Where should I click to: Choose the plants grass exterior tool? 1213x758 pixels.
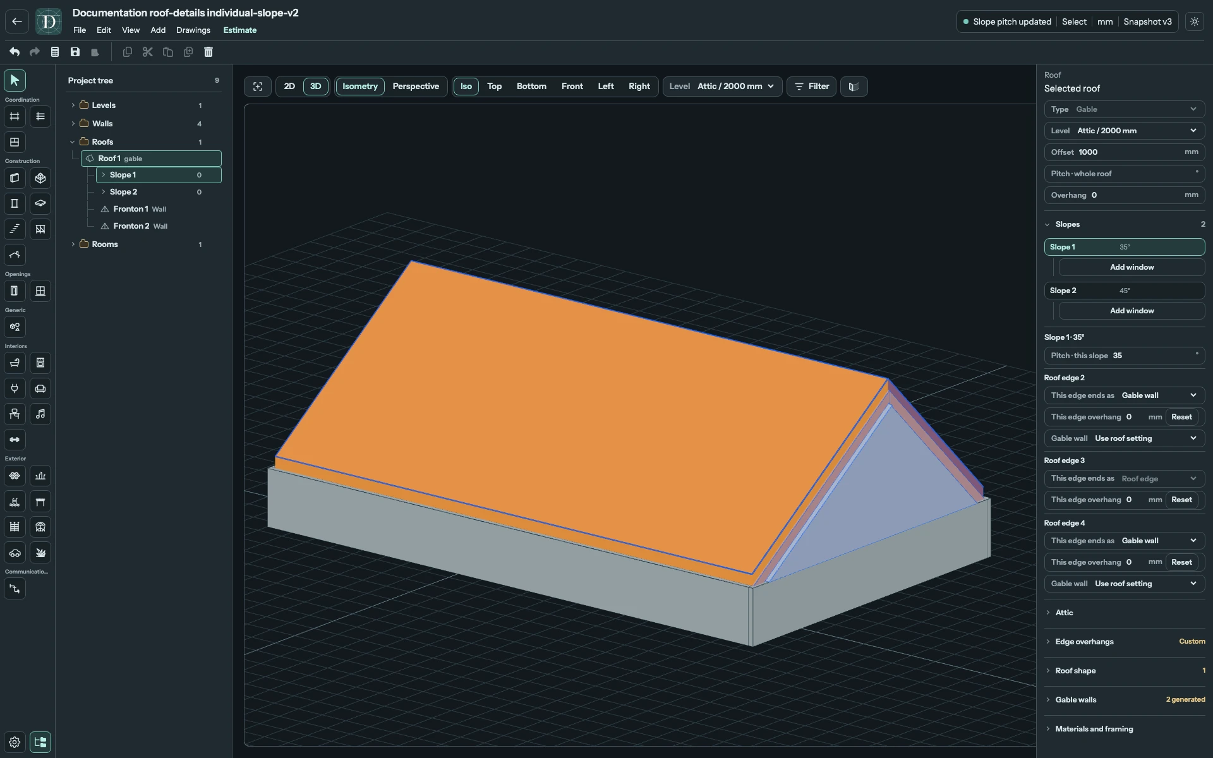(40, 553)
